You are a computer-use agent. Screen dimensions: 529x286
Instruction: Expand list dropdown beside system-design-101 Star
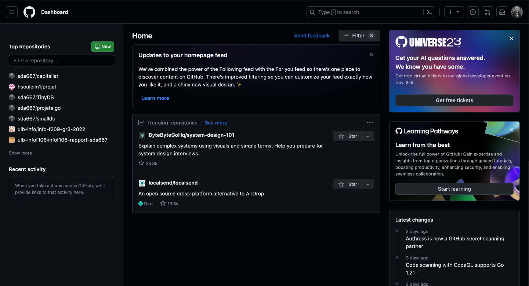[368, 136]
